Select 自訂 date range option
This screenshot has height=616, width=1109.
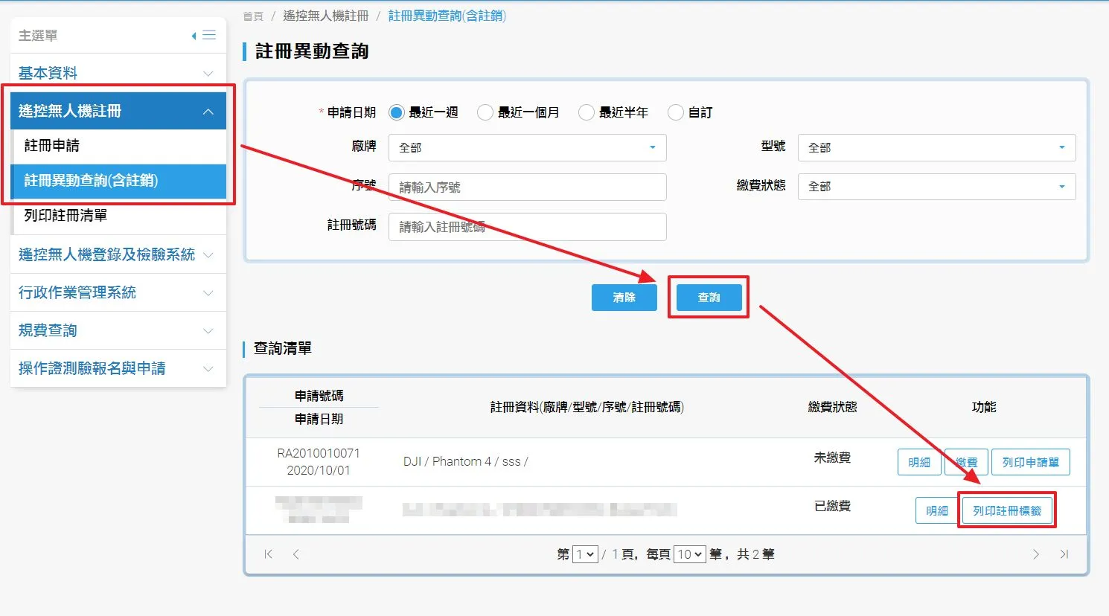tap(676, 112)
